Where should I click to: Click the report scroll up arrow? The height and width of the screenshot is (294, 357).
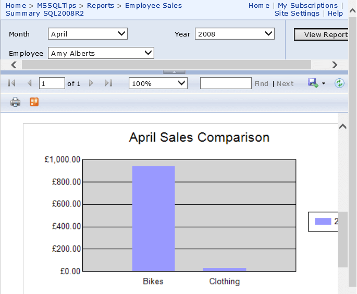(342, 127)
